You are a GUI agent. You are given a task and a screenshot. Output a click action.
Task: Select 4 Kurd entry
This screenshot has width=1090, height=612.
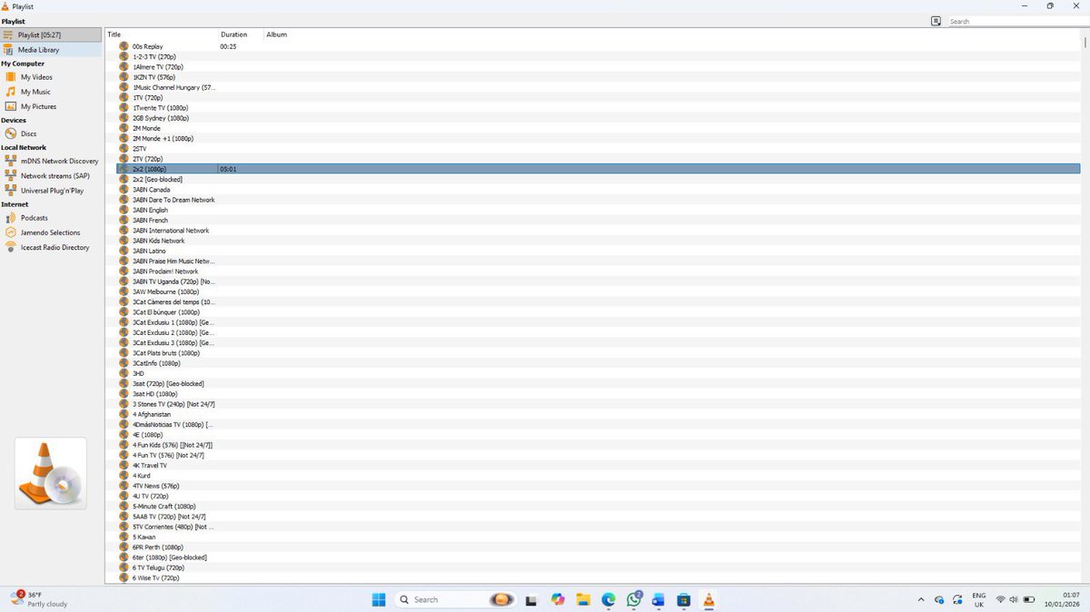pyautogui.click(x=142, y=476)
